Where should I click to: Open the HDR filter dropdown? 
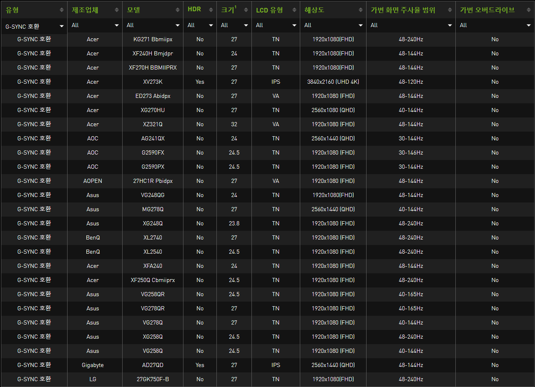coord(200,25)
